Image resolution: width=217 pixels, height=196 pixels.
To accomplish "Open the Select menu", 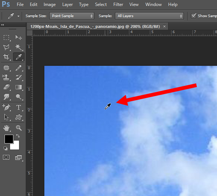I will pos(101,4).
